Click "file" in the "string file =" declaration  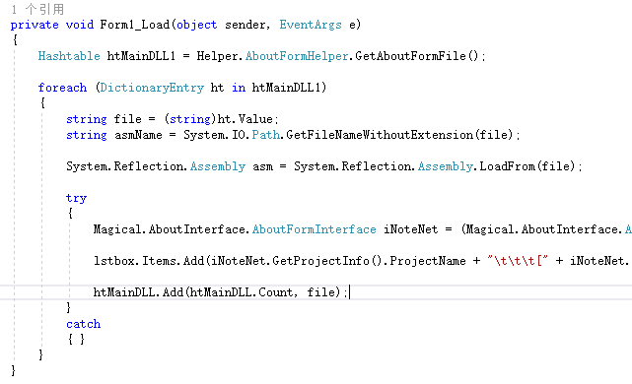point(127,119)
